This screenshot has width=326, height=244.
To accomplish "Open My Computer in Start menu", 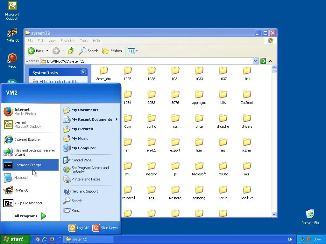I will click(91, 148).
